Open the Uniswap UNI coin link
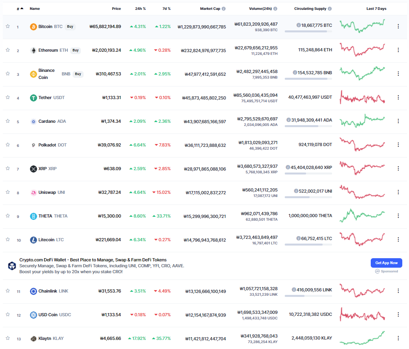The height and width of the screenshot is (349, 409). (52, 192)
